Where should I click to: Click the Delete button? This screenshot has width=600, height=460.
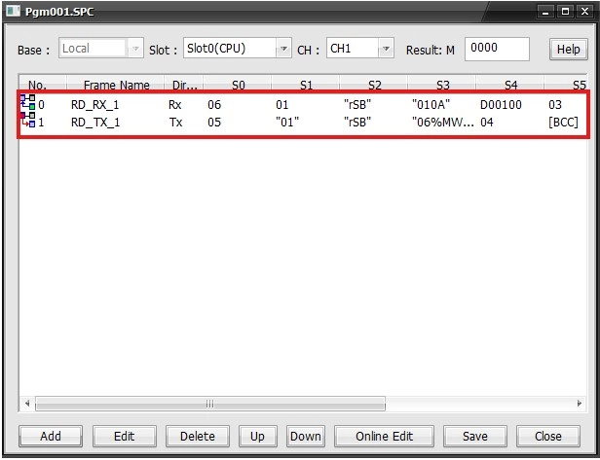[198, 436]
